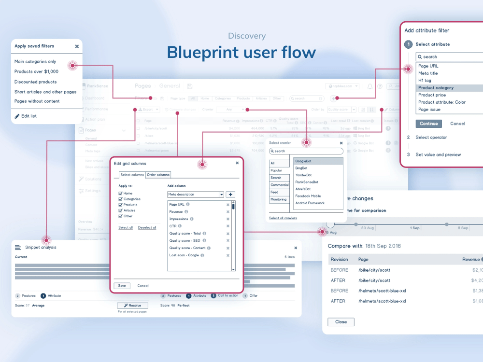Open the Crawler 'Any' dropdown
The height and width of the screenshot is (362, 483).
[x=230, y=110]
